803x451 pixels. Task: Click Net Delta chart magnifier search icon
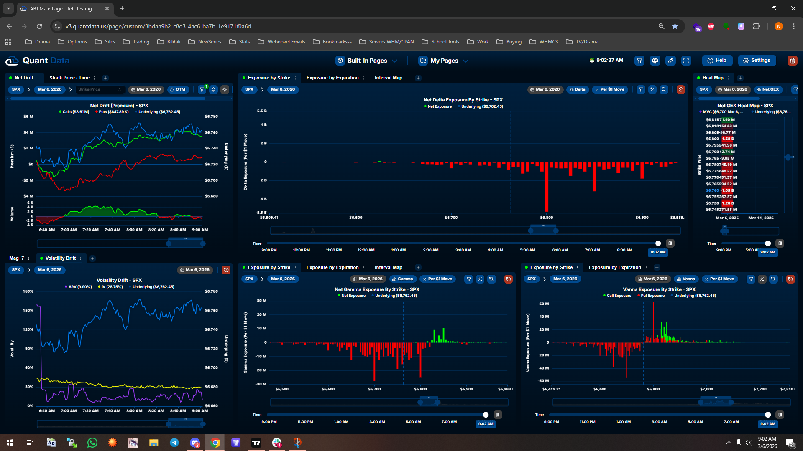(664, 89)
